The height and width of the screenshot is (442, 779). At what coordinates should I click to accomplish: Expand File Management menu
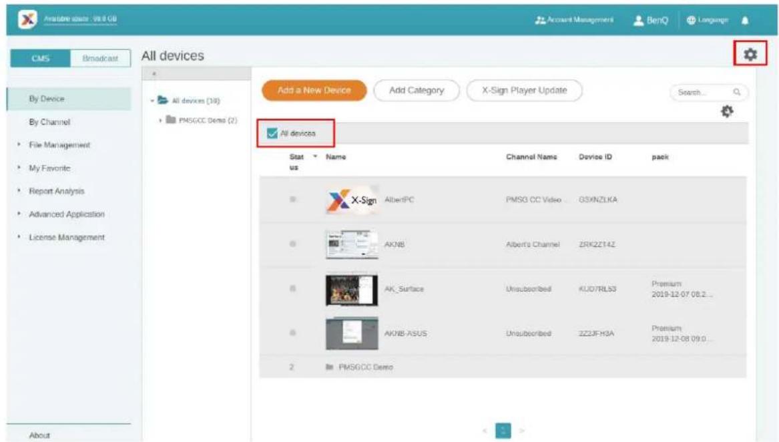click(59, 145)
